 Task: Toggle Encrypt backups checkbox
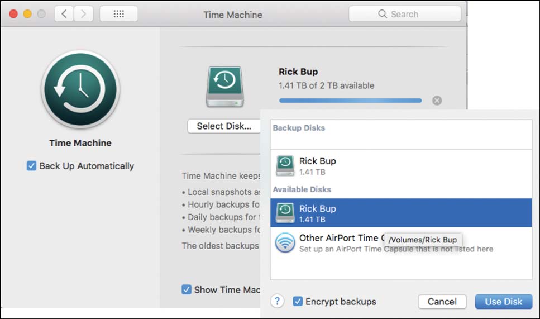pos(298,302)
